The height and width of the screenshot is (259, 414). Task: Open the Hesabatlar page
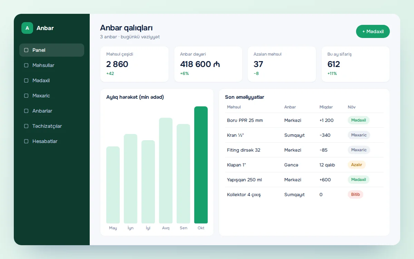52,141
